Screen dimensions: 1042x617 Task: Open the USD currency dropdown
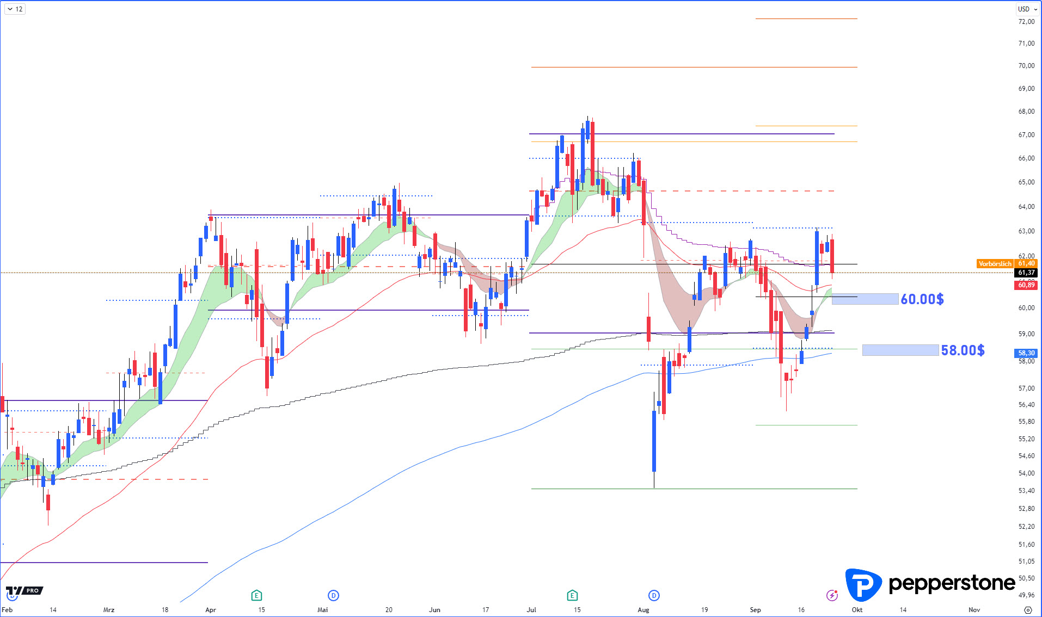pyautogui.click(x=1027, y=9)
